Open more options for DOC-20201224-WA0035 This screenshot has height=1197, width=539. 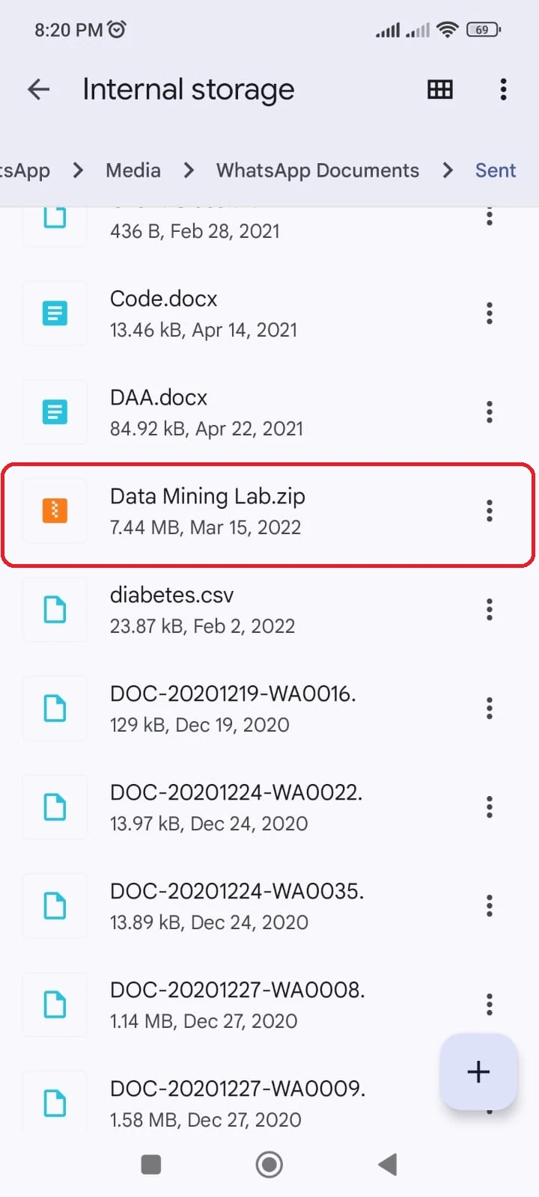(x=490, y=905)
